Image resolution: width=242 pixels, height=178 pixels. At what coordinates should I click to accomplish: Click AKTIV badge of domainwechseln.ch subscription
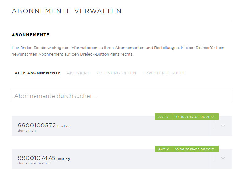(x=164, y=149)
